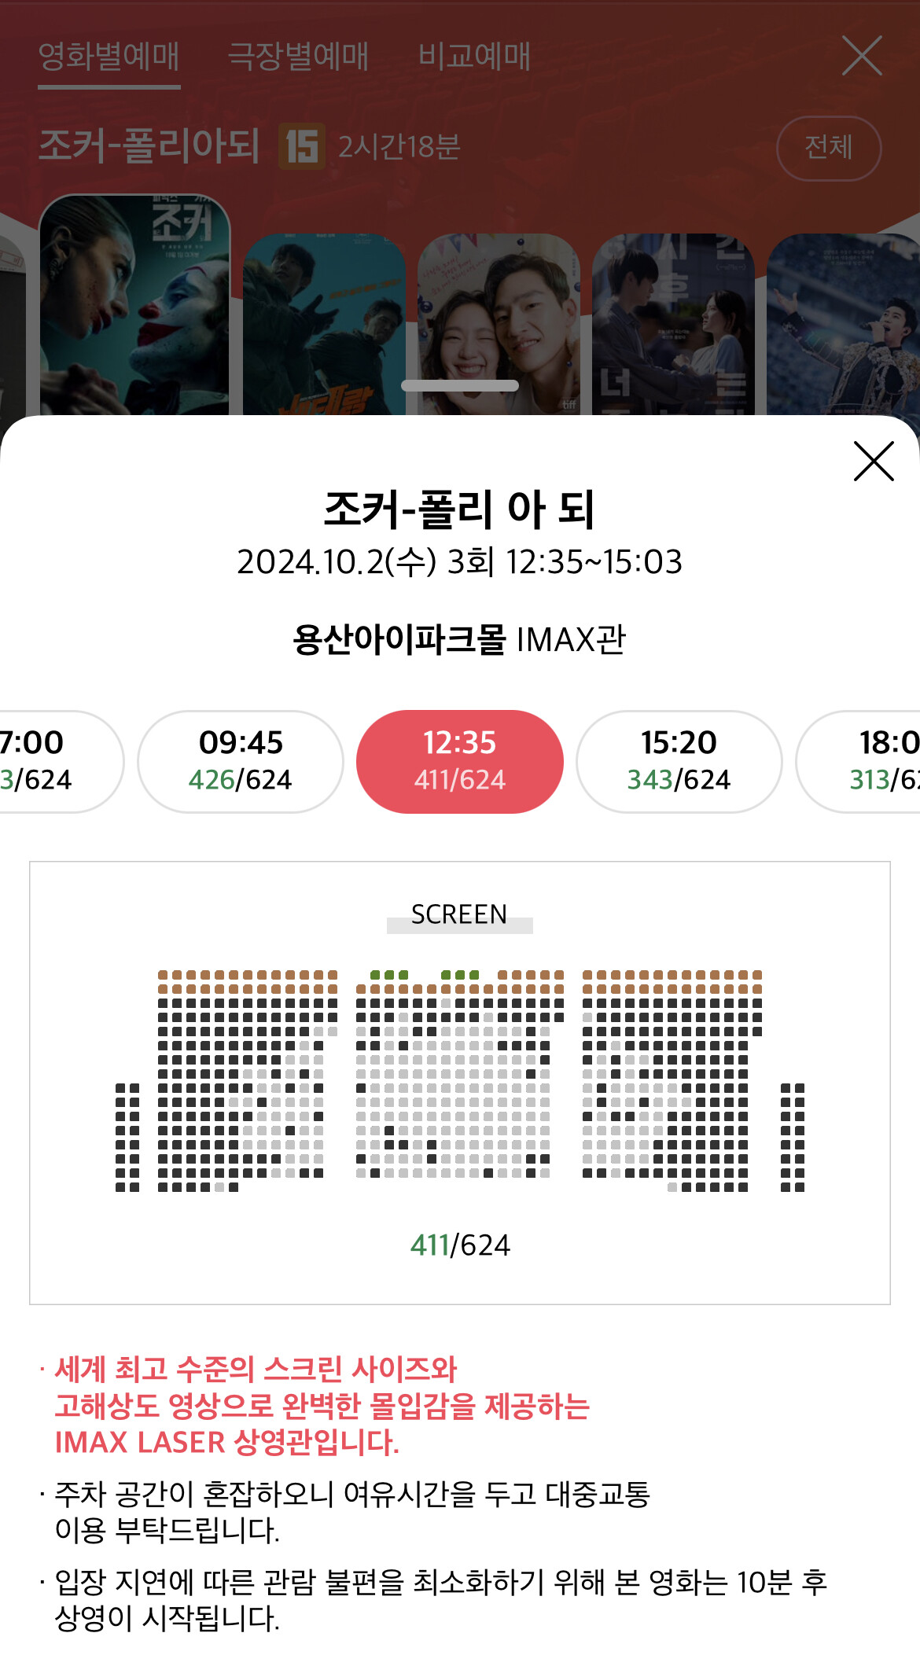The width and height of the screenshot is (920, 1655).
Task: Switch to 극장별예매 tab
Action: pyautogui.click(x=297, y=57)
